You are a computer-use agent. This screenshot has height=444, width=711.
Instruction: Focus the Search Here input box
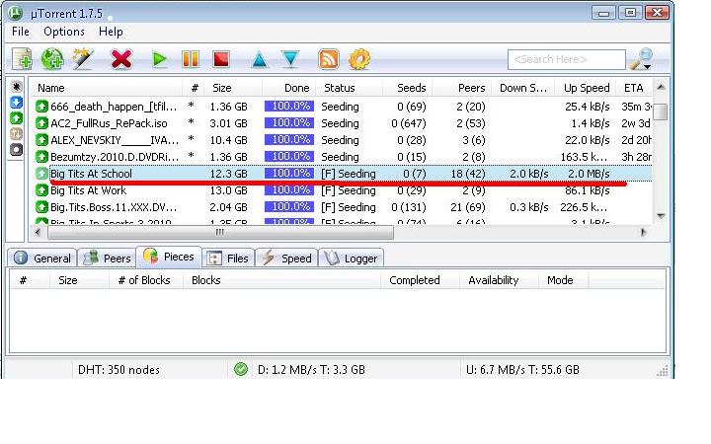click(567, 59)
